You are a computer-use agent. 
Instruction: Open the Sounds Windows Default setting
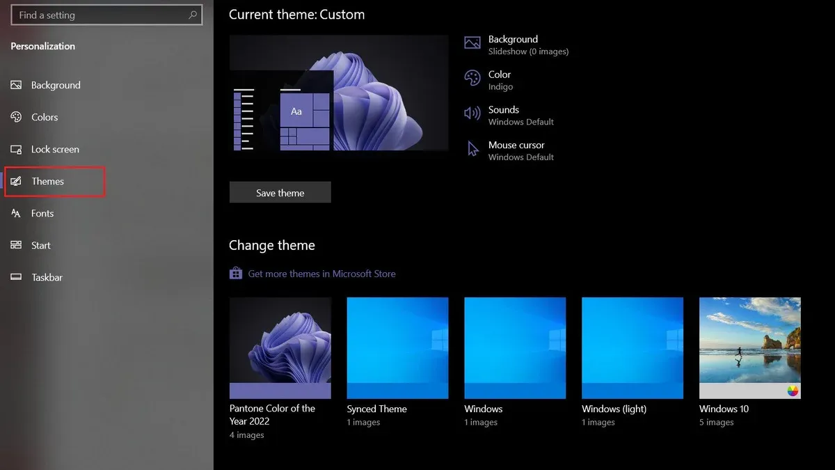509,116
